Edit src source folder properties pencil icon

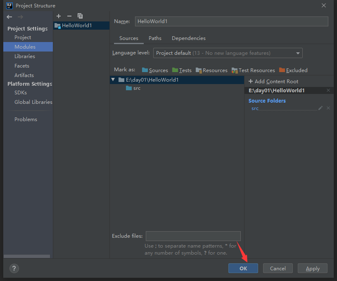coord(320,108)
